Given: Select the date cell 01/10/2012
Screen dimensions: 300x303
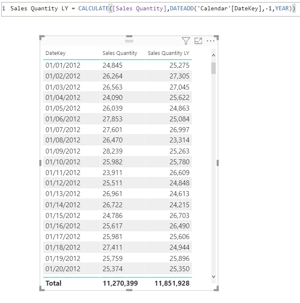Looking at the screenshot, I should [63, 162].
